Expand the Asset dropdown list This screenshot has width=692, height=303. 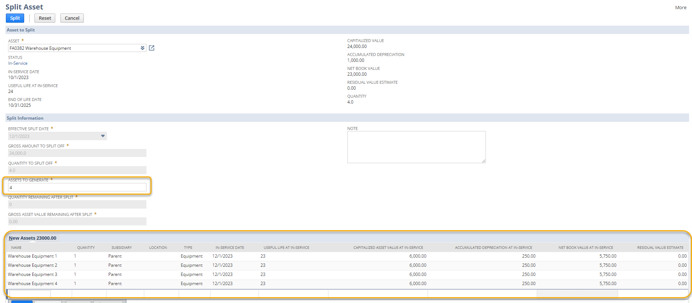[142, 48]
